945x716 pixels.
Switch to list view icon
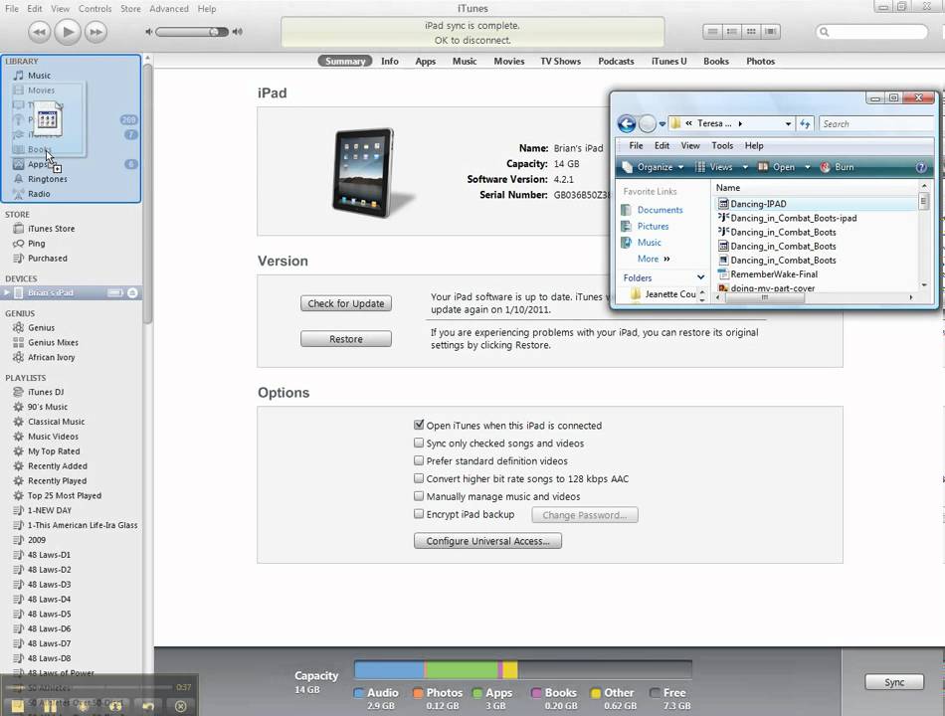coord(712,32)
